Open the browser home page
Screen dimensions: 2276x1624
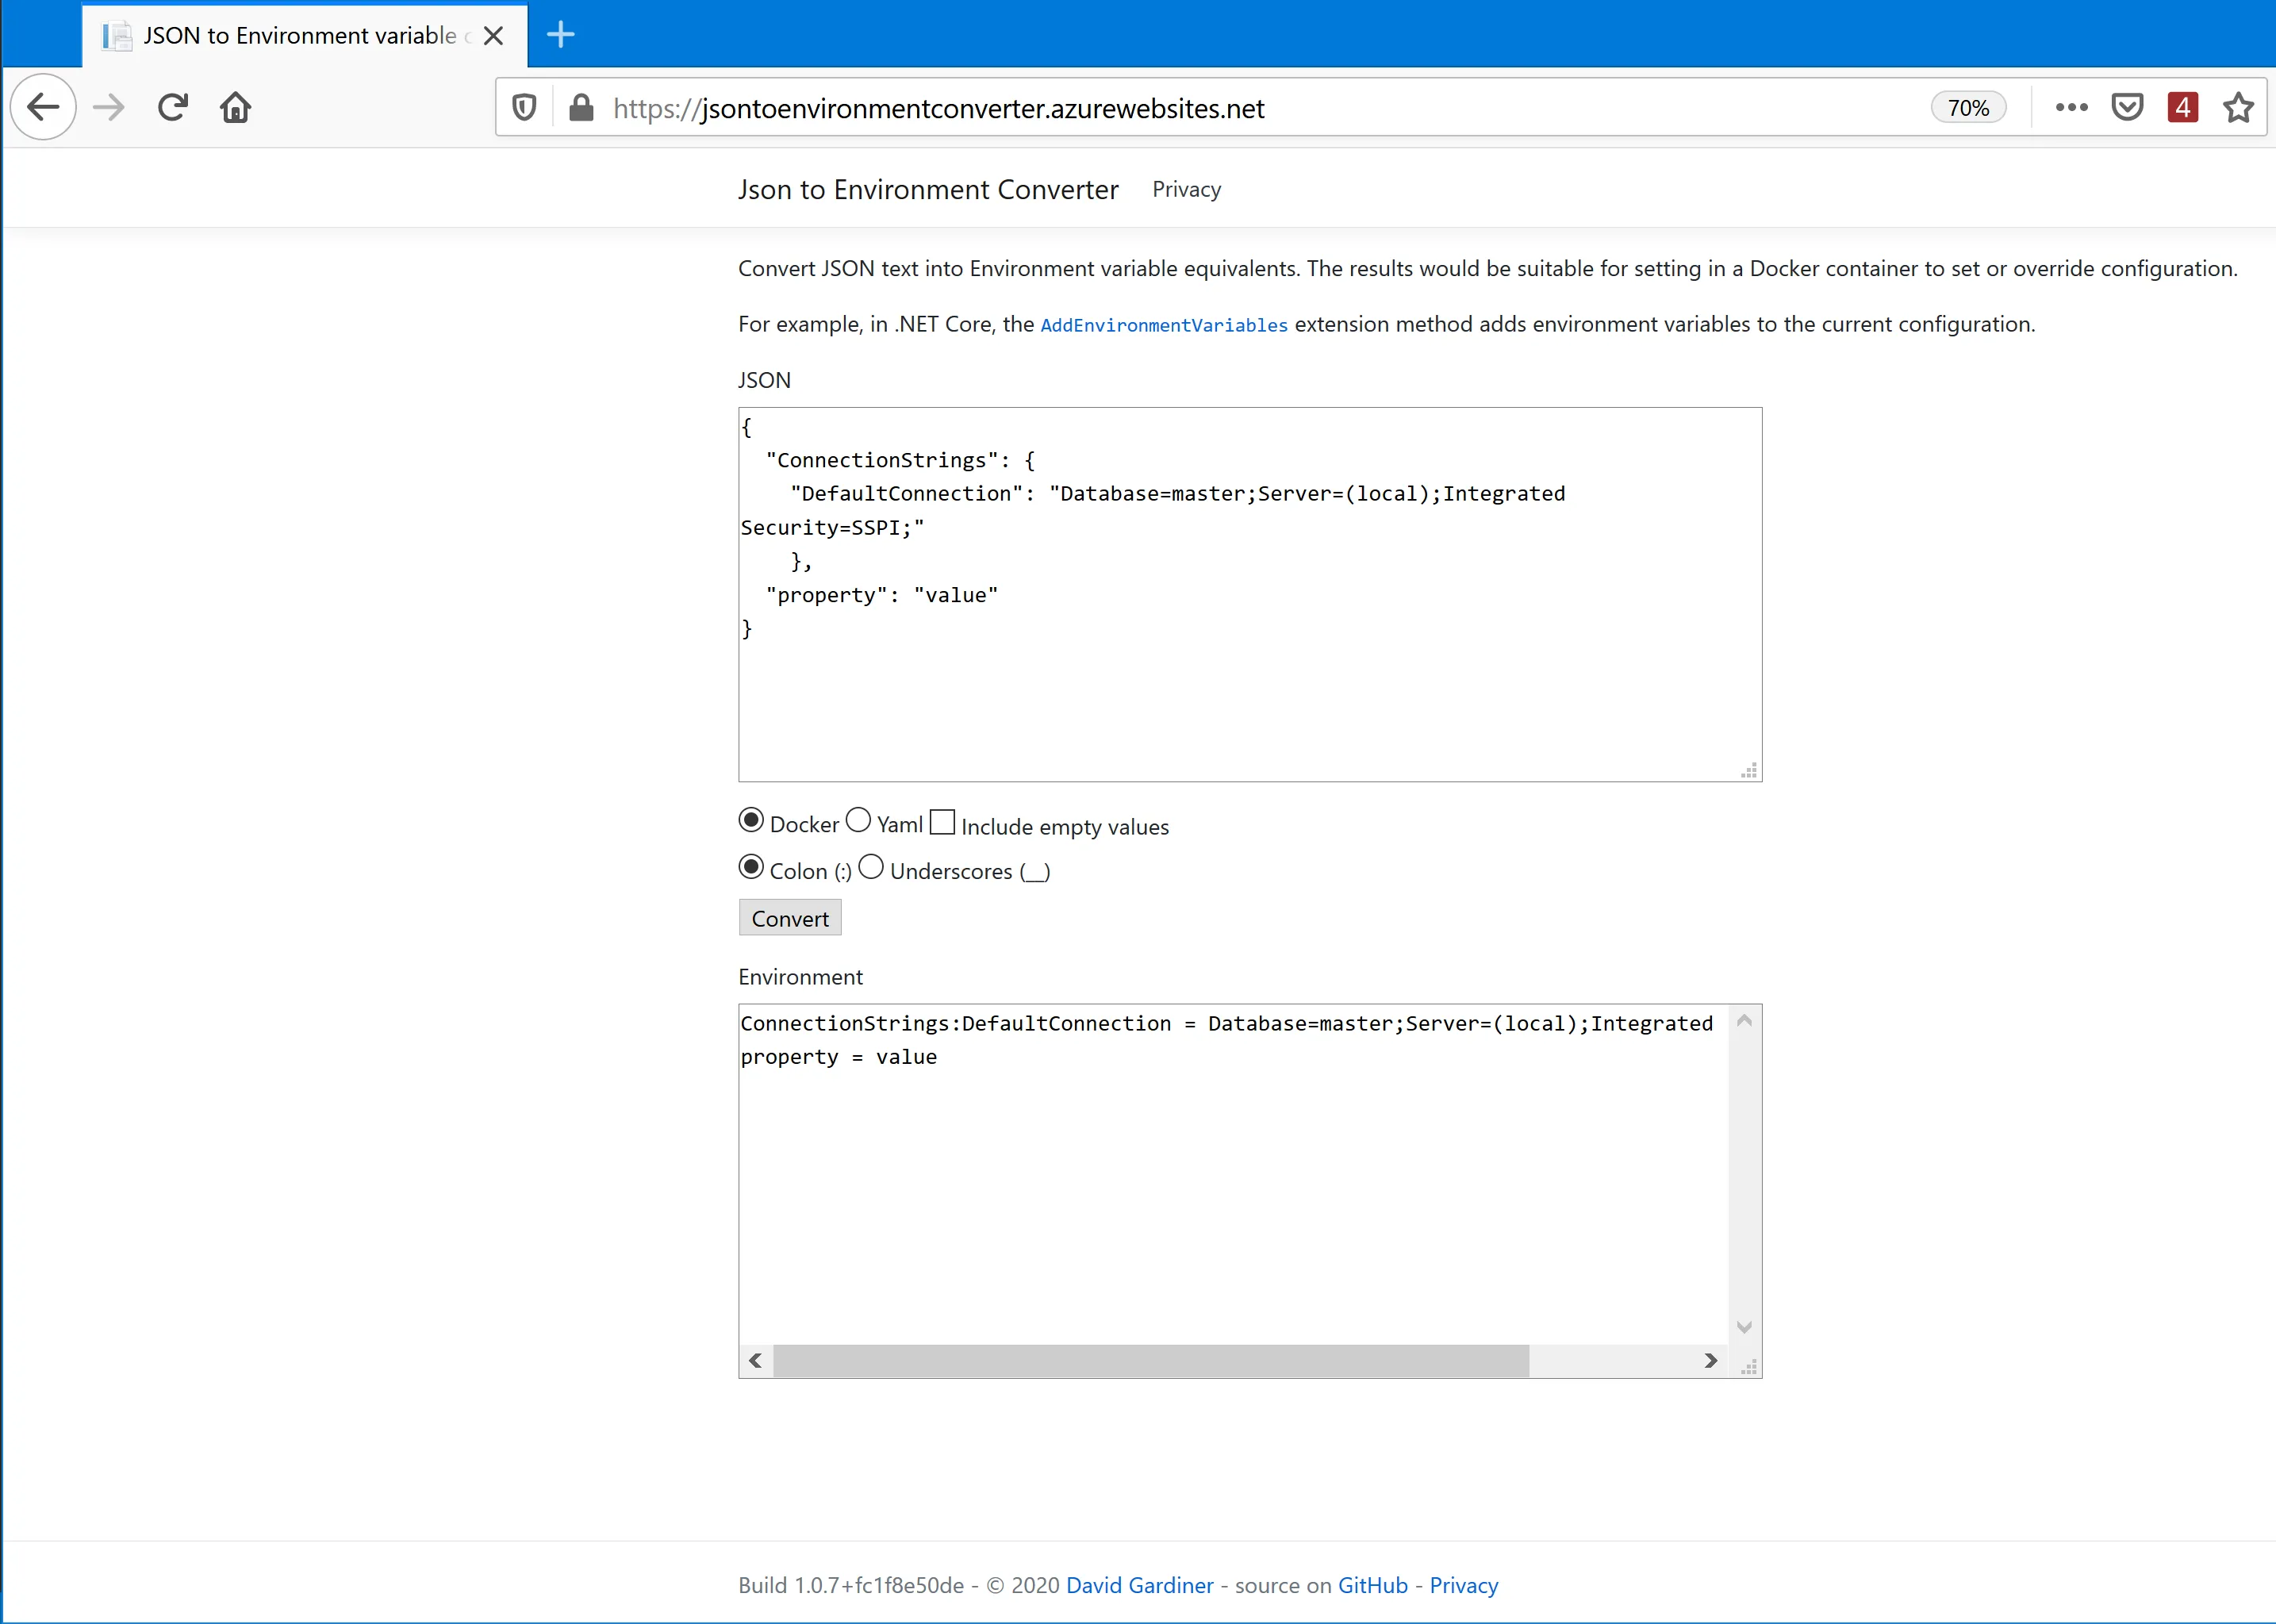tap(235, 107)
